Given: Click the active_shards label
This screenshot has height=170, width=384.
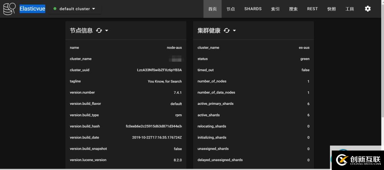Looking at the screenshot, I should tap(209, 115).
